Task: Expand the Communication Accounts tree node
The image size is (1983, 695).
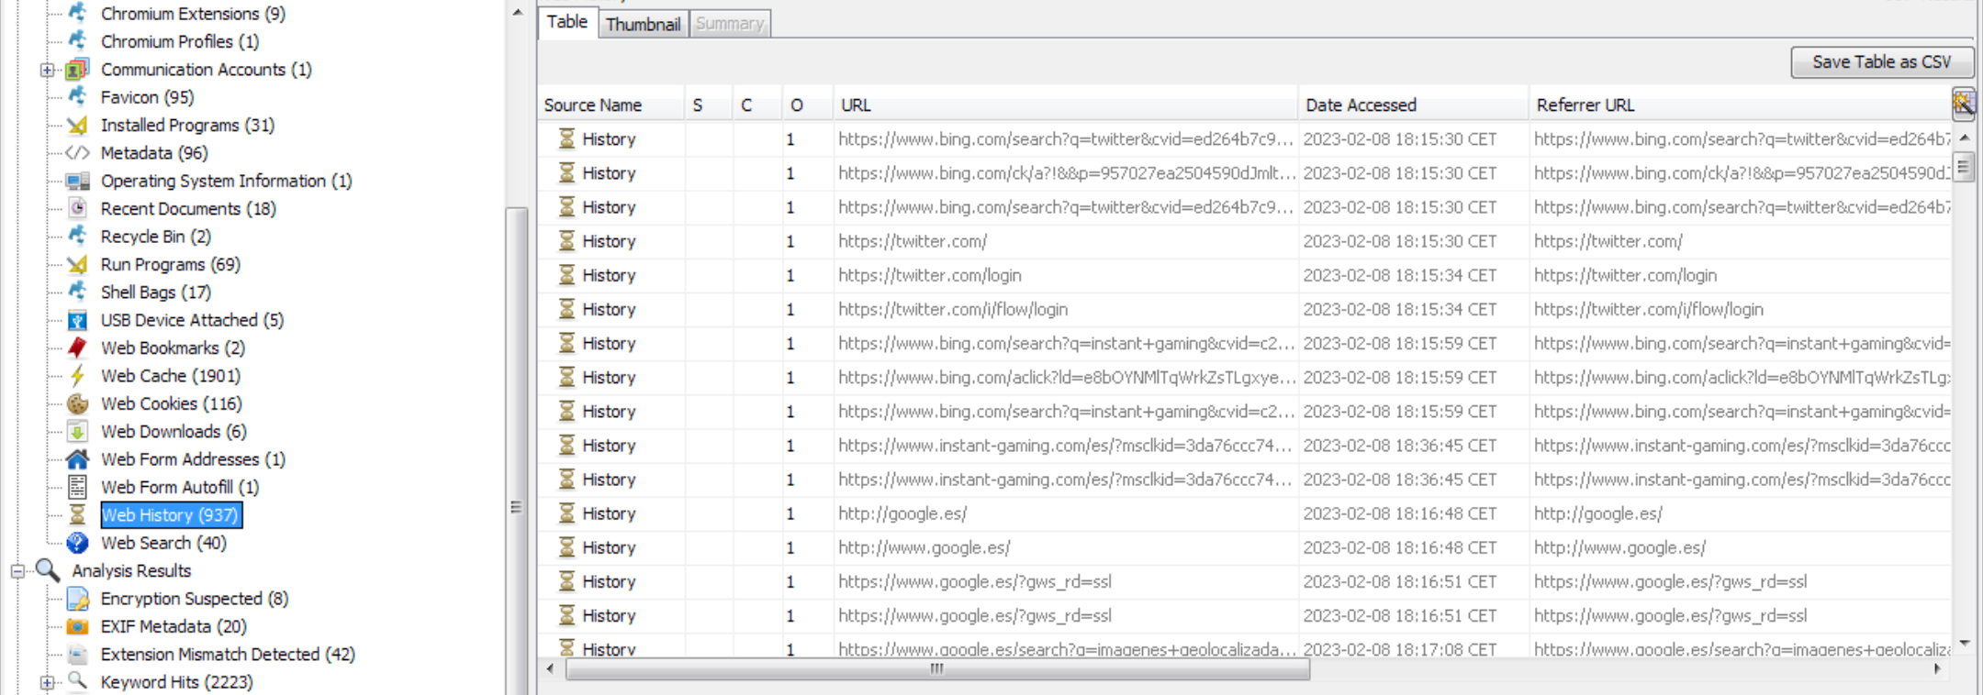Action: 47,70
